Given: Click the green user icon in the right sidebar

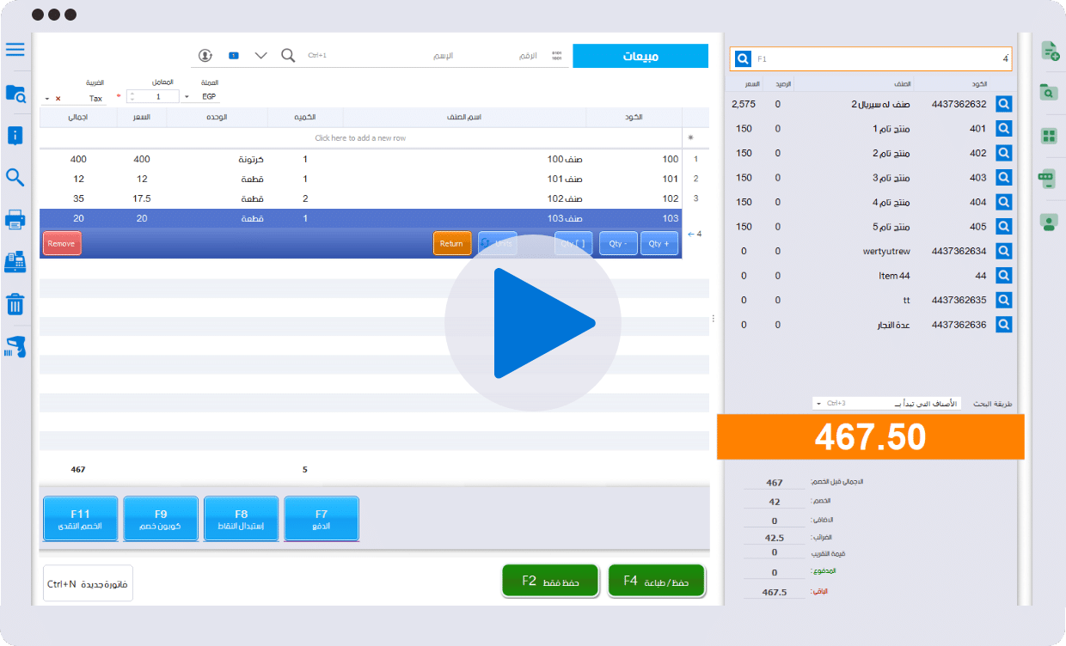Looking at the screenshot, I should 1048,222.
